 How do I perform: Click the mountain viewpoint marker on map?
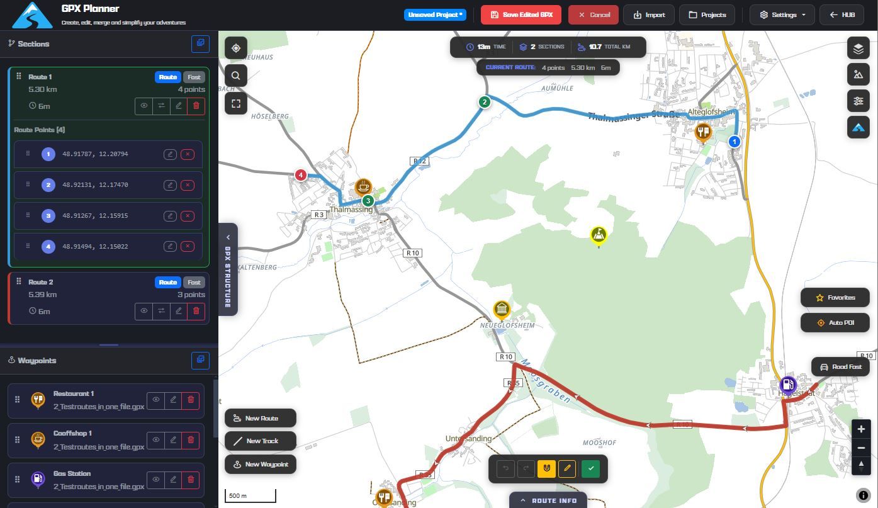(x=599, y=235)
